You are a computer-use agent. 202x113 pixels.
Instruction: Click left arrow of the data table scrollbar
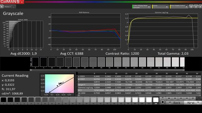click(79, 95)
